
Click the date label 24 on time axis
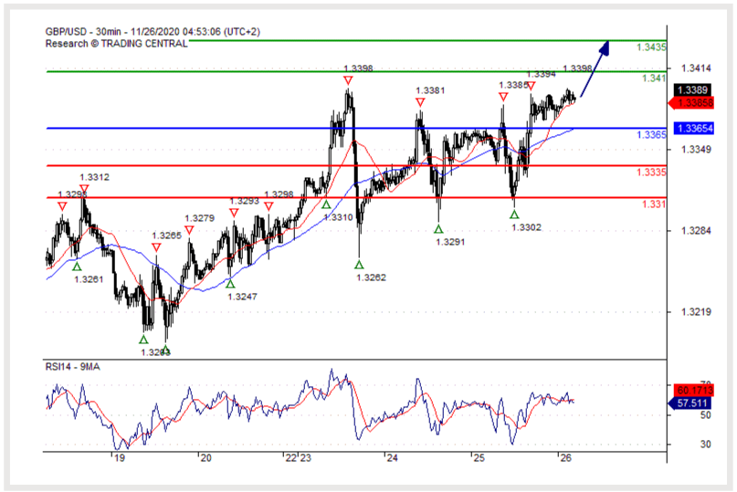(x=392, y=458)
